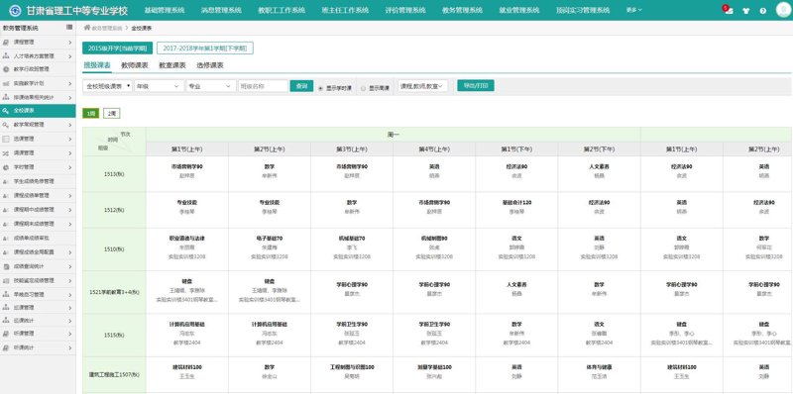
Task: Click the 早晚自习管理 sidebar icon
Action: pyautogui.click(x=6, y=293)
